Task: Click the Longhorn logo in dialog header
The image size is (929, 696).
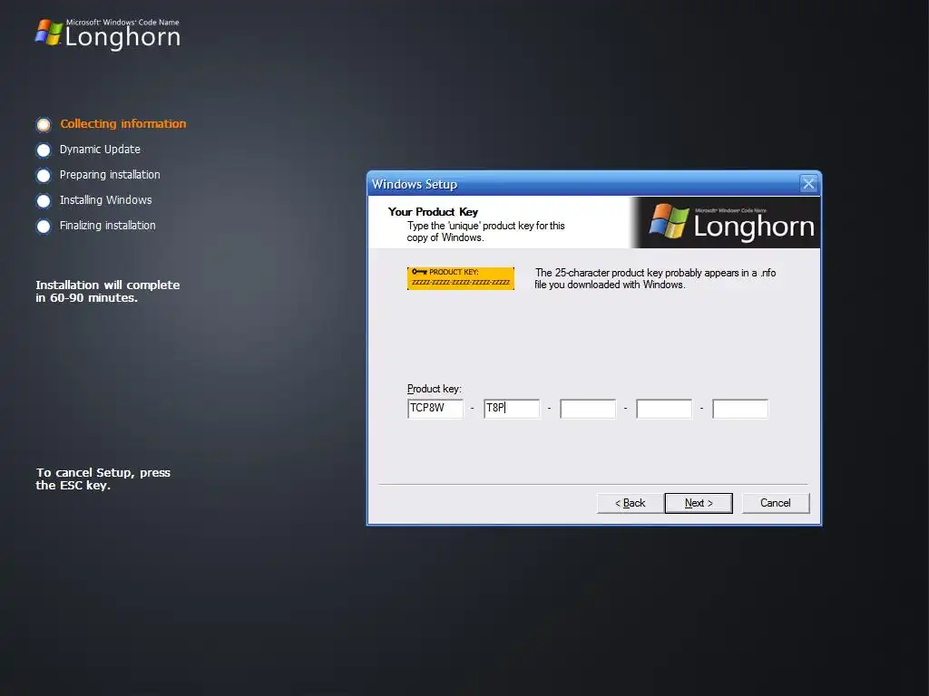Action: [x=731, y=223]
